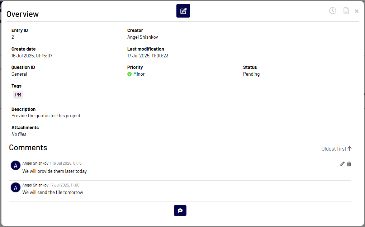This screenshot has height=227, width=365.
Task: Toggle 'Oldest first' comment sorting
Action: pos(337,149)
